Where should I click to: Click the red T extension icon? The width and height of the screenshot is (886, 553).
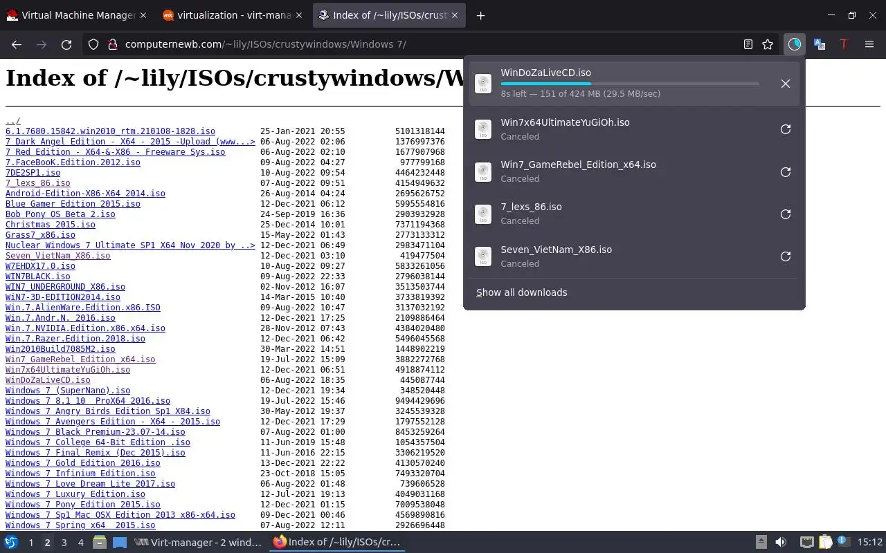click(844, 44)
